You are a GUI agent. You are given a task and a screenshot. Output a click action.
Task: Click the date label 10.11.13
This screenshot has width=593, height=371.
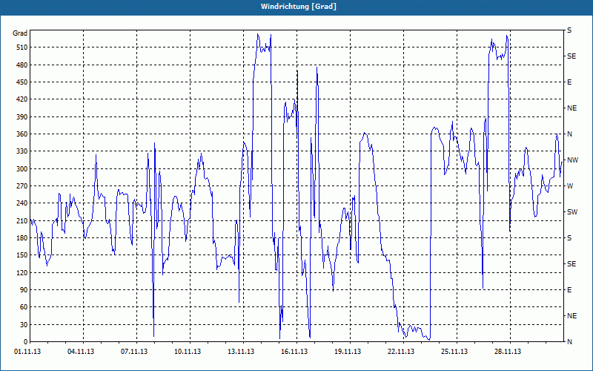click(x=188, y=352)
